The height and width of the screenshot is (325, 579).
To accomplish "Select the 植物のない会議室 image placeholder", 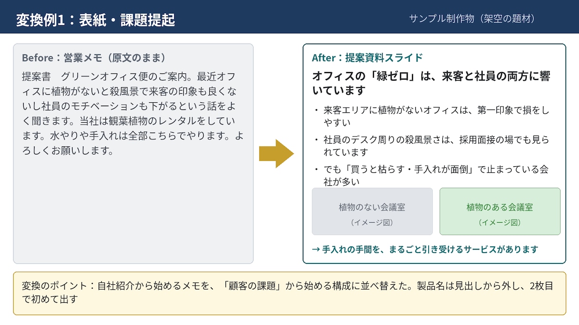I will pos(372,211).
